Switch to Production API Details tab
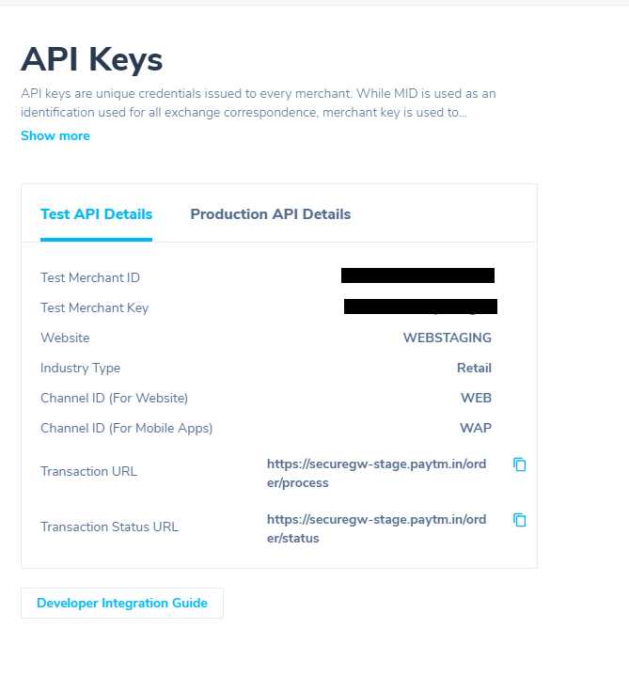Viewport: 629px width, 676px height. click(x=271, y=214)
